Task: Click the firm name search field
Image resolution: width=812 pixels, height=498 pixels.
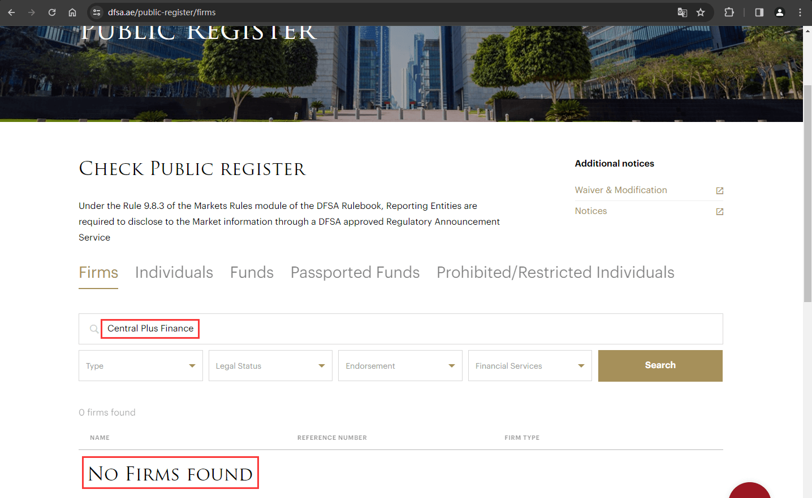Action: pyautogui.click(x=401, y=329)
